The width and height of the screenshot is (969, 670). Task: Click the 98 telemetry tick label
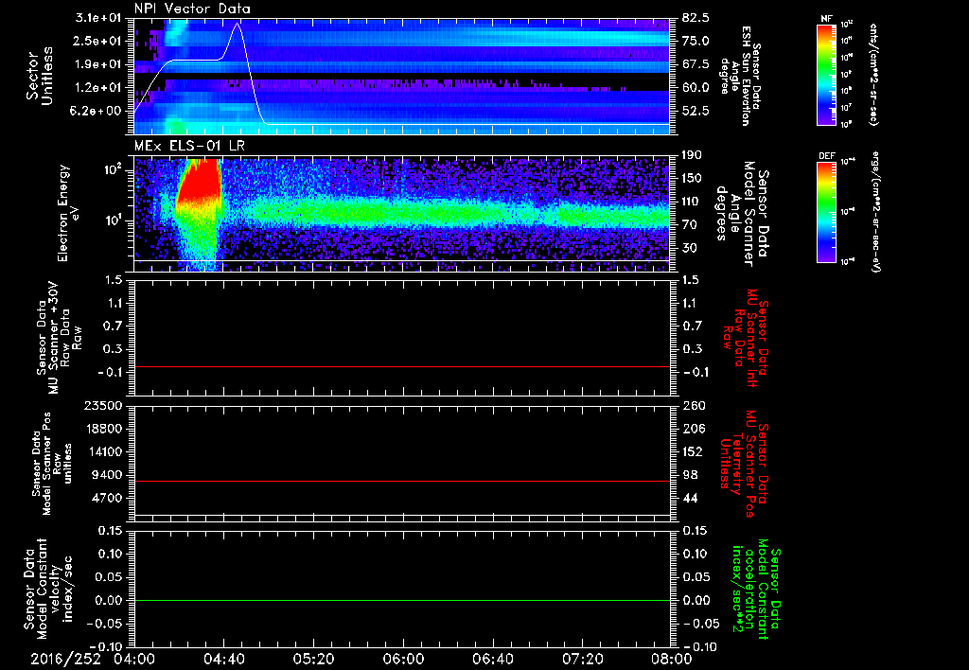click(x=689, y=475)
